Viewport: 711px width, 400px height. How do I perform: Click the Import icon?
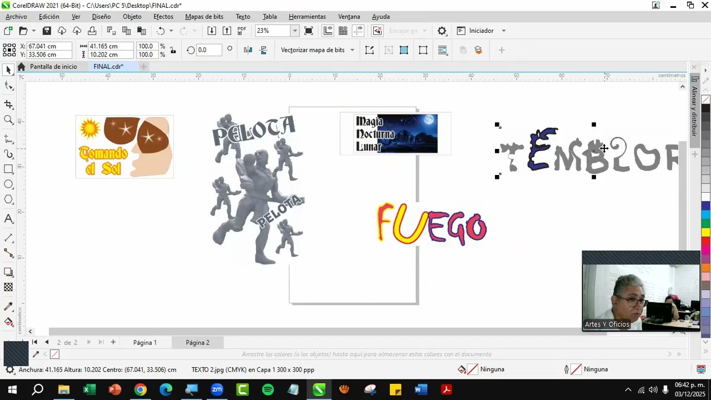click(212, 31)
